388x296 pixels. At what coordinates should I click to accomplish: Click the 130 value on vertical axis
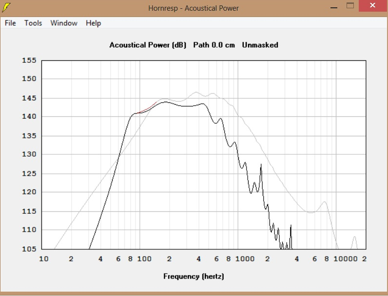point(29,154)
